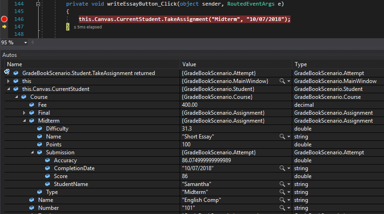Open visualizer dropdown arrow for "Short Essay"
Viewport: 384px width, 214px height.
click(x=289, y=137)
